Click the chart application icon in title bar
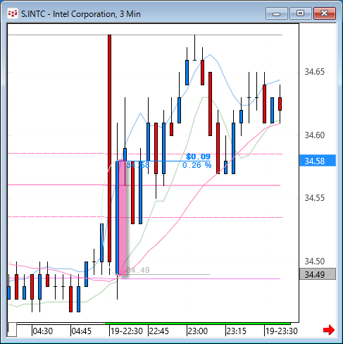 click(x=13, y=13)
